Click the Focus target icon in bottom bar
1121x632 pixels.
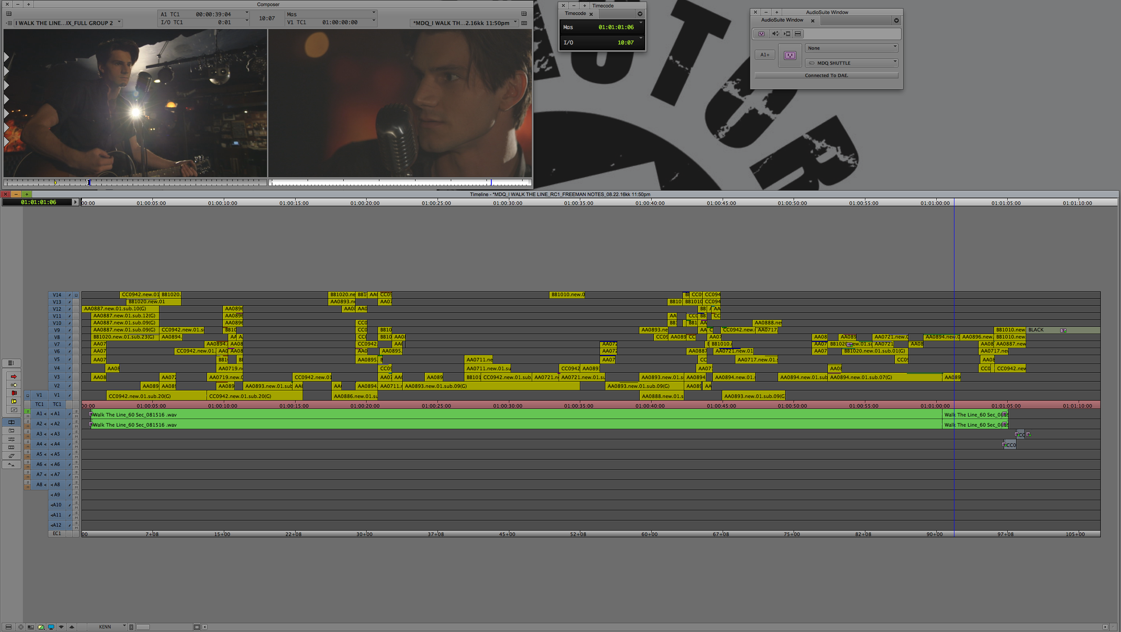coord(20,627)
